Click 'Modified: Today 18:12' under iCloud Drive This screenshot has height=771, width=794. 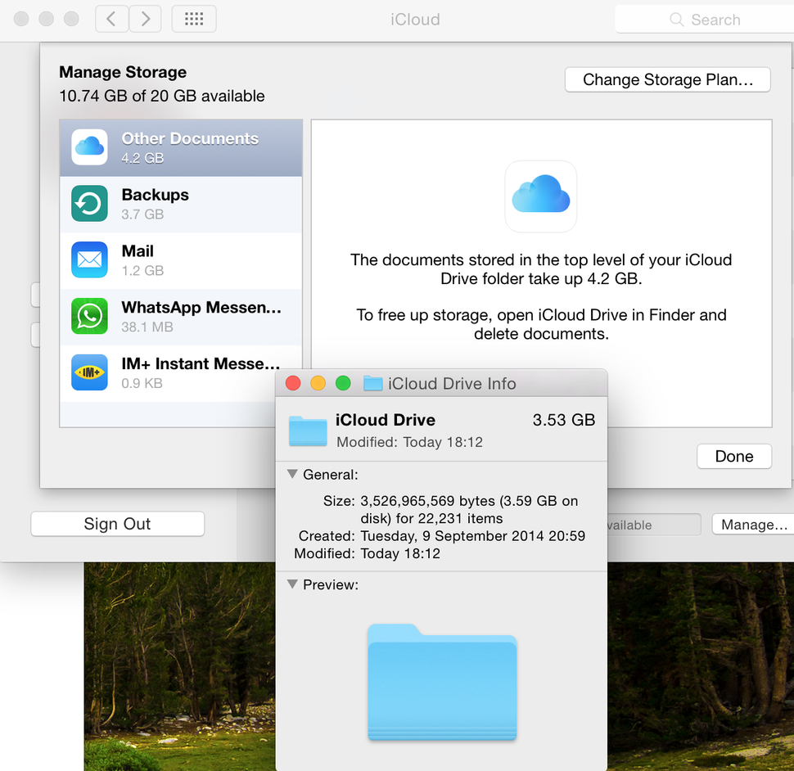pyautogui.click(x=409, y=442)
